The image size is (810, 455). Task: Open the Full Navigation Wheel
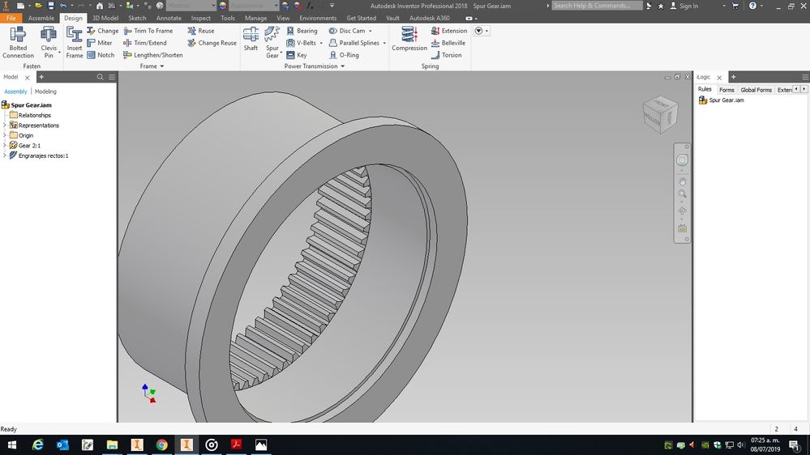point(682,160)
